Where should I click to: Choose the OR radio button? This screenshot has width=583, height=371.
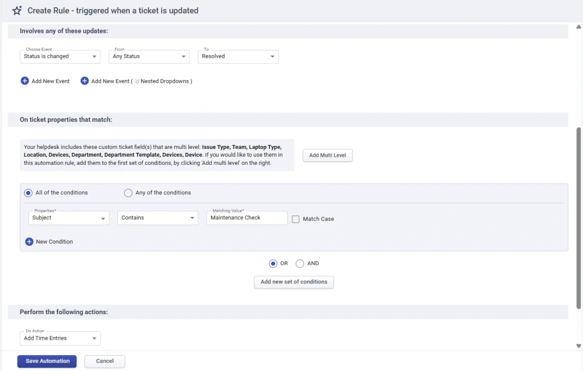tap(273, 264)
